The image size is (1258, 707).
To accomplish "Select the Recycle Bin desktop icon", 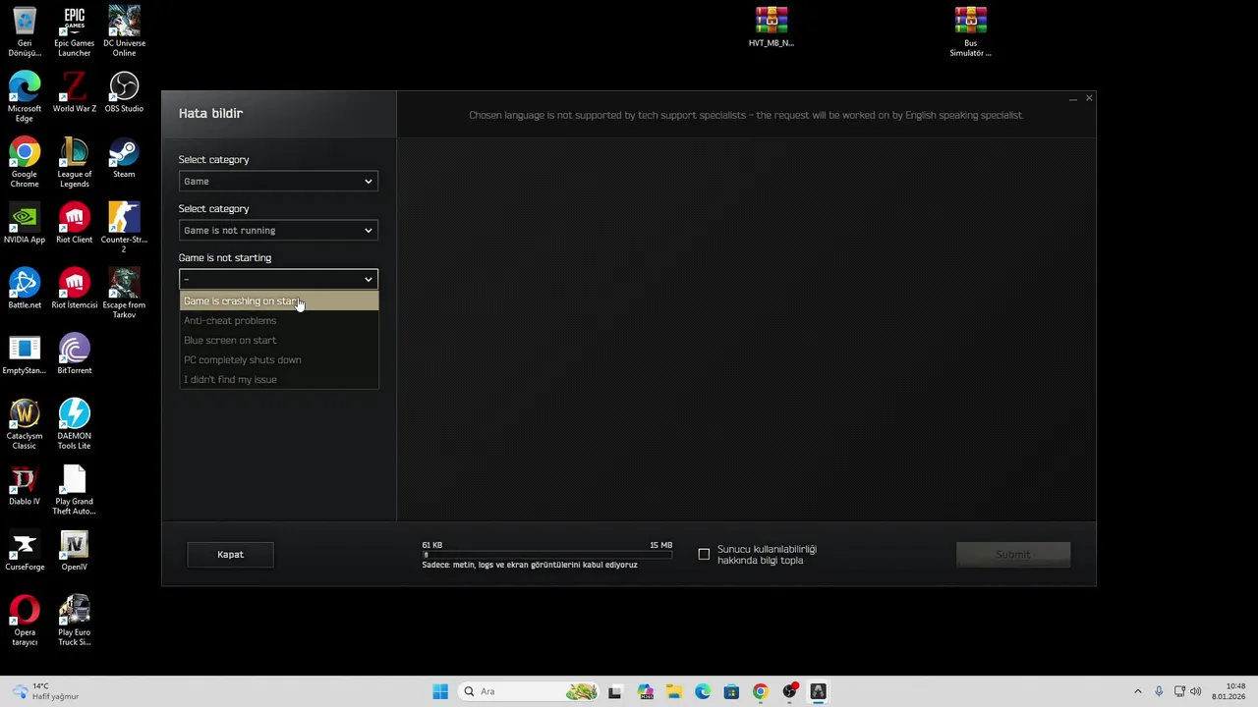I will coord(25,31).
